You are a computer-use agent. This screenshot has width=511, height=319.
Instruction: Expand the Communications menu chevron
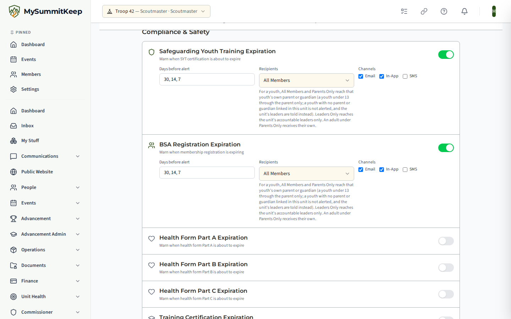point(78,156)
